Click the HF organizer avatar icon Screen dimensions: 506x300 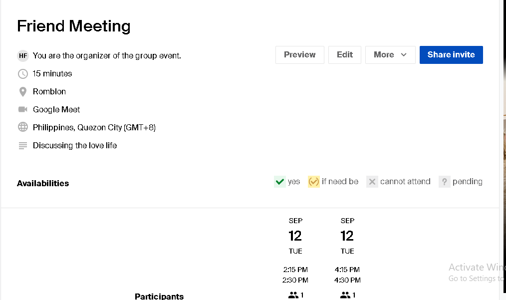click(x=23, y=56)
